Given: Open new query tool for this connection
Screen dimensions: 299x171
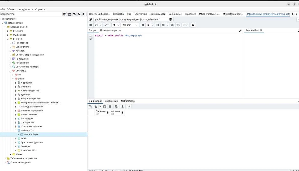Looking at the screenshot, I should [171, 19].
